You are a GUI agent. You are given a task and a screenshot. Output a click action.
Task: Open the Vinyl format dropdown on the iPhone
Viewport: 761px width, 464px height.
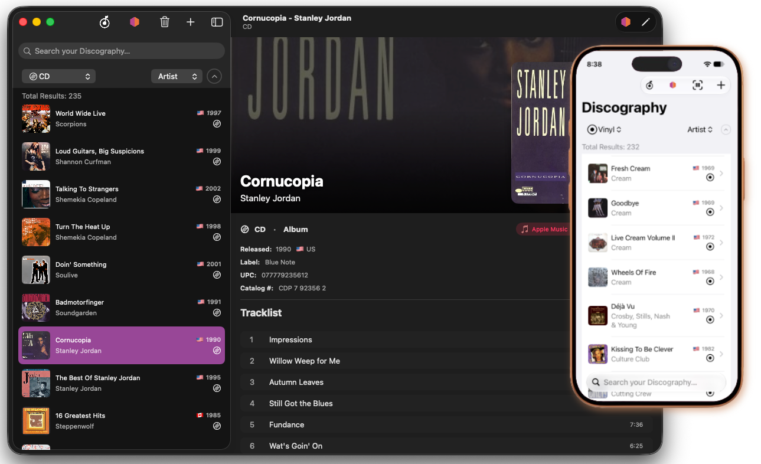(x=605, y=129)
